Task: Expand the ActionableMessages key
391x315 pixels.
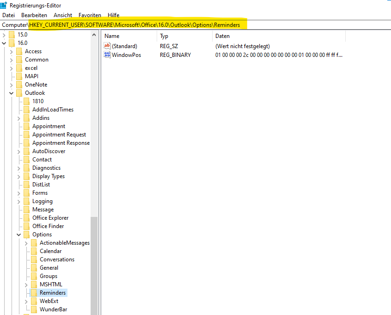Action: pyautogui.click(x=26, y=243)
